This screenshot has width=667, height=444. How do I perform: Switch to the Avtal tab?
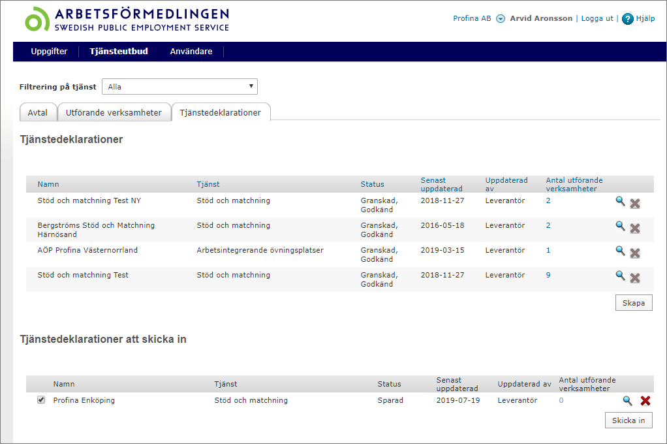(38, 112)
